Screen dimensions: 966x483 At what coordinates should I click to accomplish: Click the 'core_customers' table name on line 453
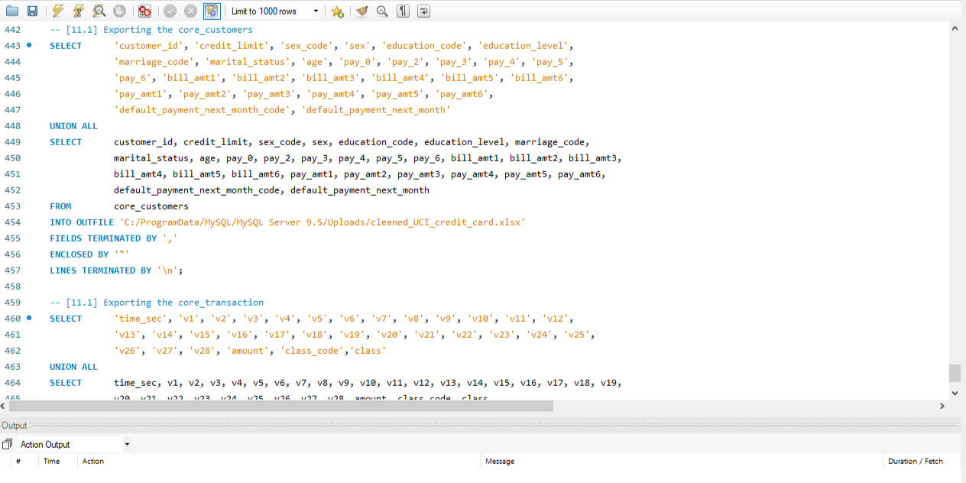(x=151, y=206)
